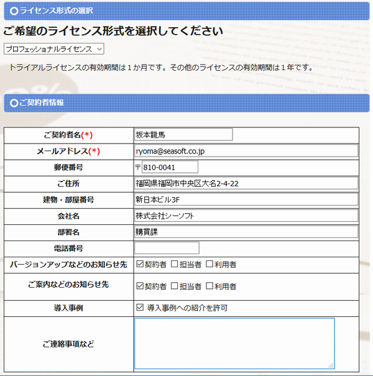This screenshot has width=373, height=376.
Task: Check 利用者 in ご案内 notification row
Action: click(210, 287)
